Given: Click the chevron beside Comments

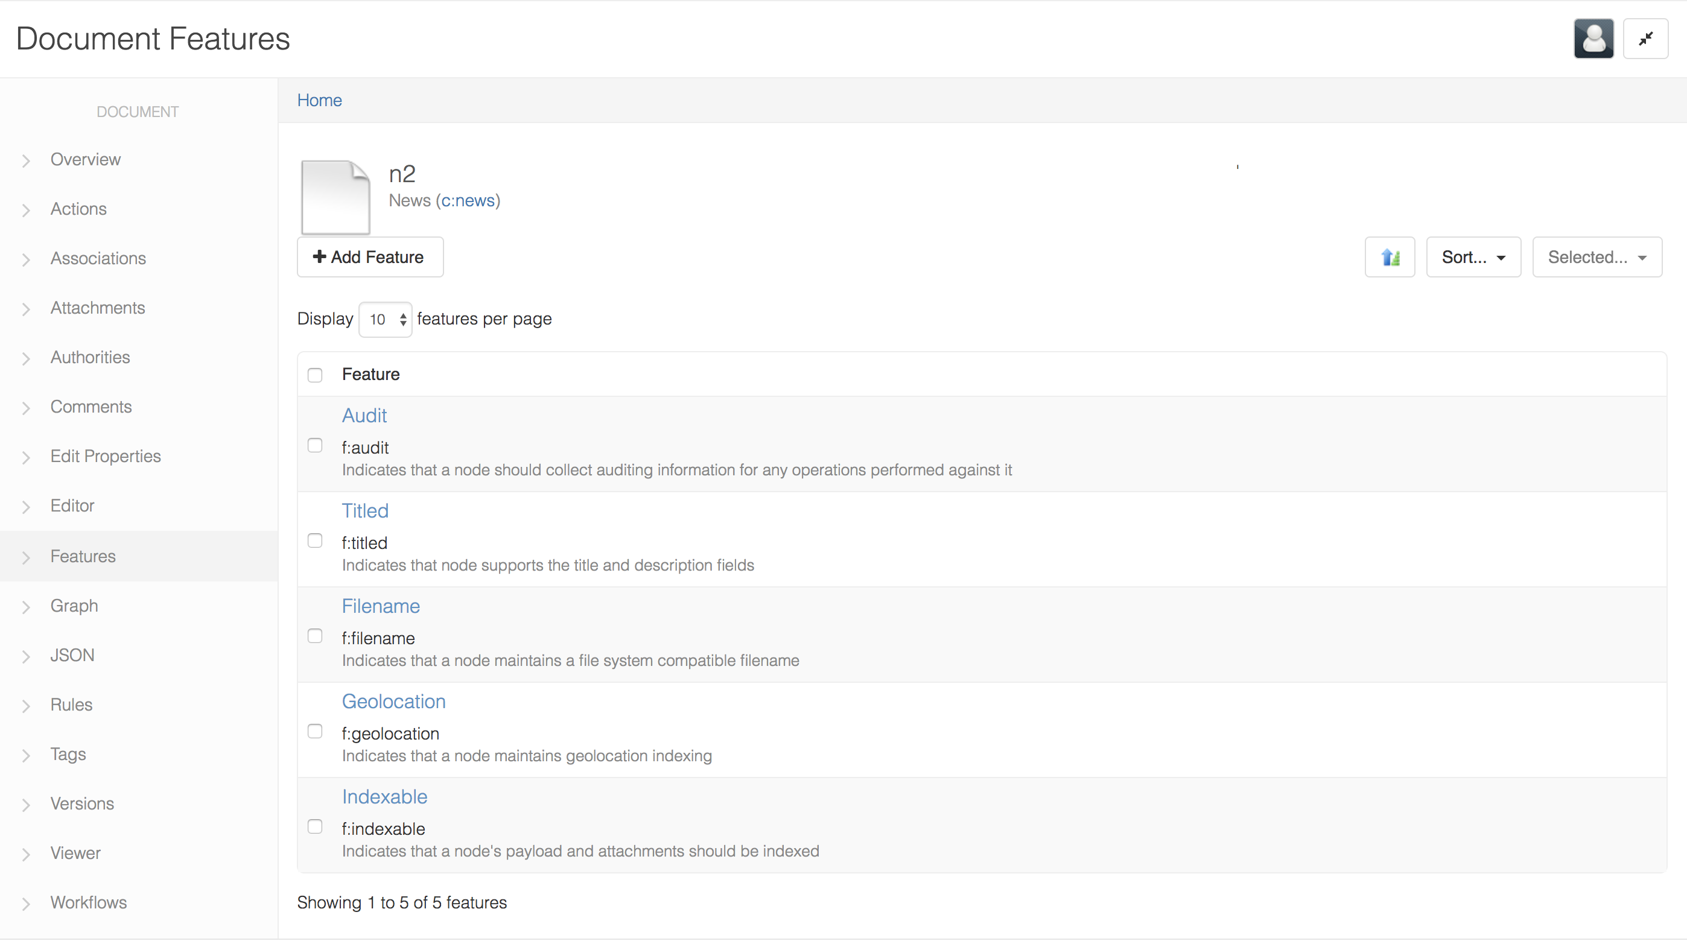Looking at the screenshot, I should click(26, 408).
